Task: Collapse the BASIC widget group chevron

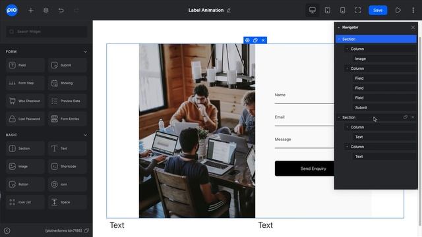Action: (x=85, y=135)
